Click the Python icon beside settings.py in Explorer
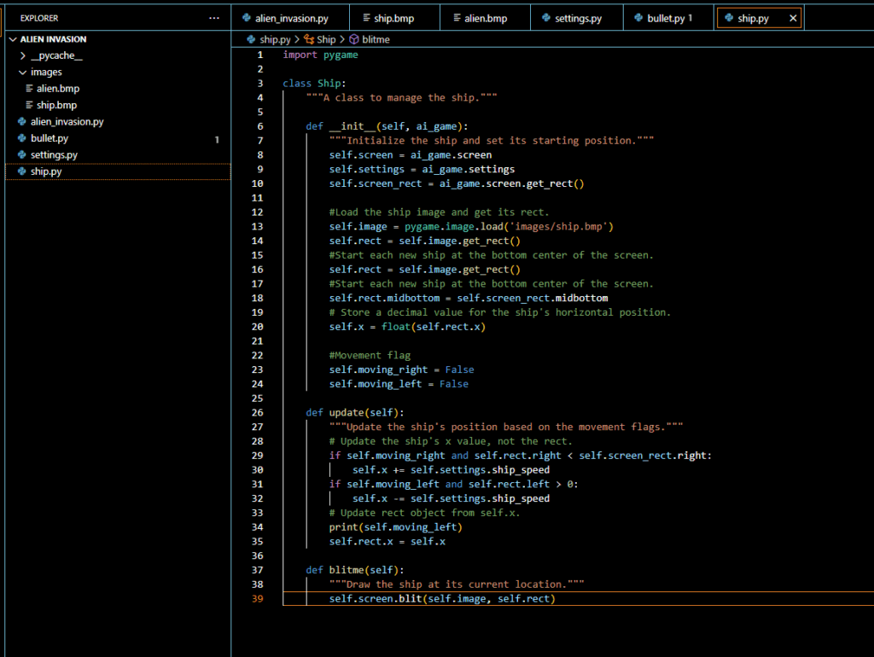This screenshot has width=874, height=657. pyautogui.click(x=21, y=155)
